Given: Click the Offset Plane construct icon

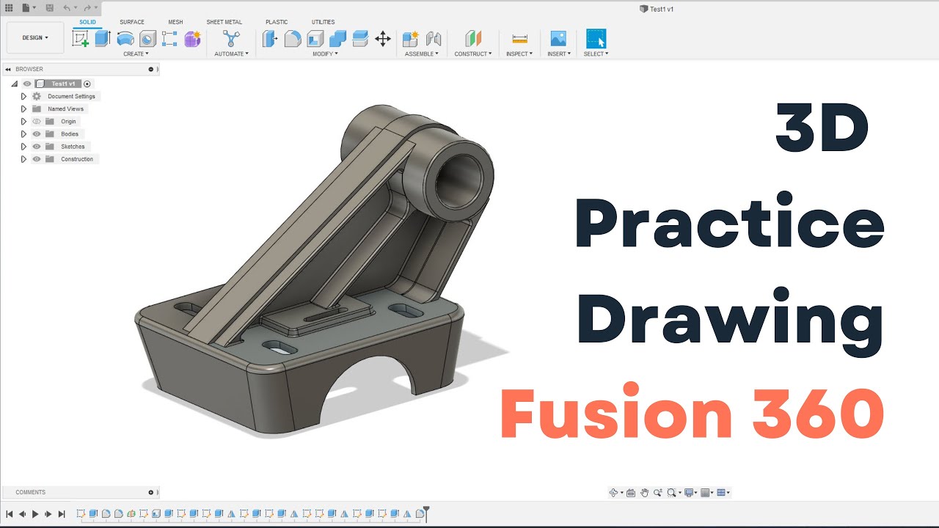Looking at the screenshot, I should [473, 39].
